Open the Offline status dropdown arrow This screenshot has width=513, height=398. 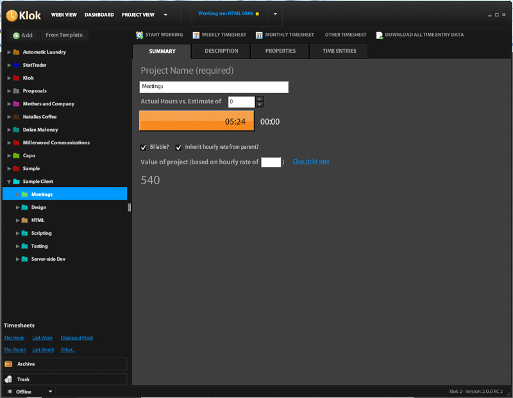(50, 391)
